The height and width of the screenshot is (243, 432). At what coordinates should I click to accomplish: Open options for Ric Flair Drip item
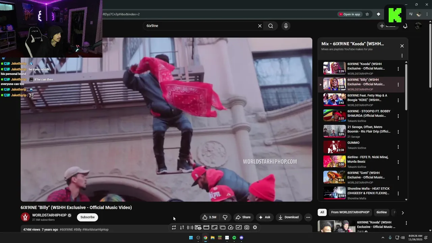pyautogui.click(x=398, y=132)
